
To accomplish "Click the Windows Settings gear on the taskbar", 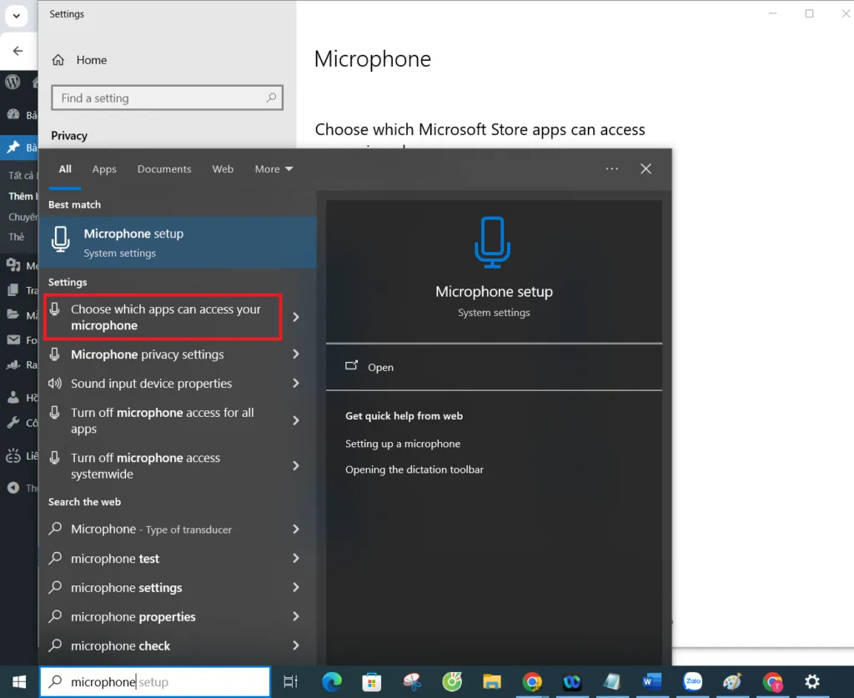I will click(812, 681).
